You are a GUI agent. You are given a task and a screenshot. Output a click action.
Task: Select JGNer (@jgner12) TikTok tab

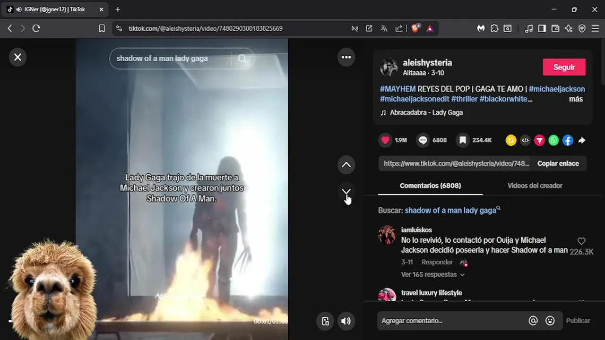55,9
